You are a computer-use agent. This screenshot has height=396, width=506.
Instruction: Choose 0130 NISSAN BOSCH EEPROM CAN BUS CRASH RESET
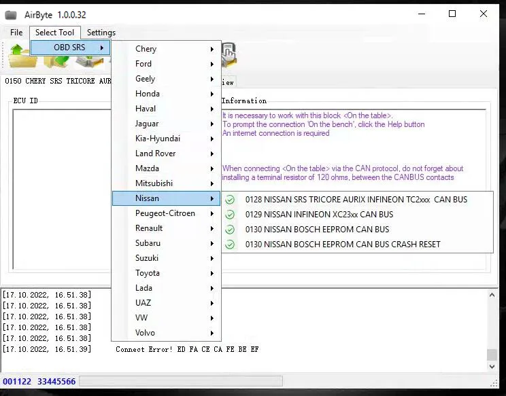pos(343,245)
